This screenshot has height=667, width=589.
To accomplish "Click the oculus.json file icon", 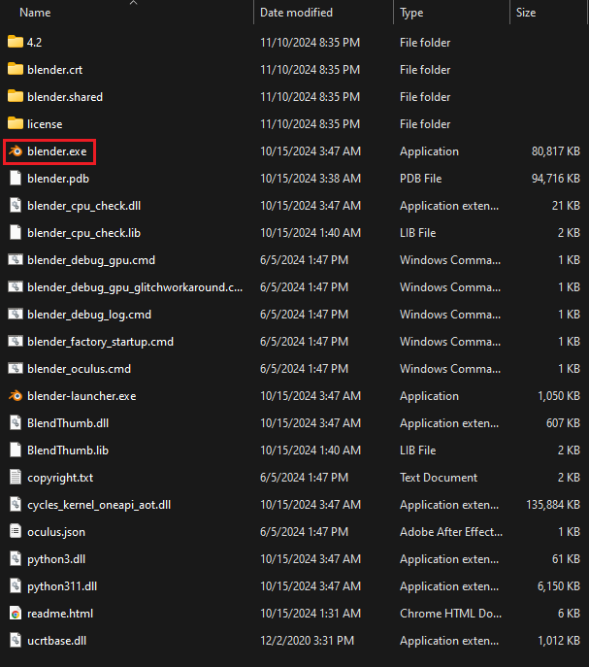I will [x=16, y=532].
